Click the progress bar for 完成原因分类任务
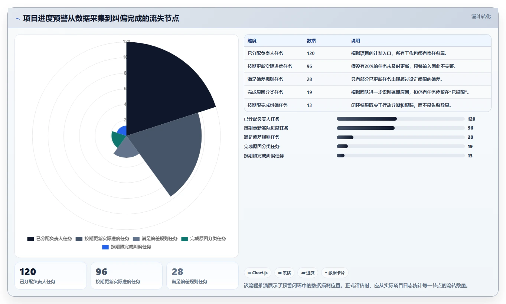 click(x=401, y=147)
